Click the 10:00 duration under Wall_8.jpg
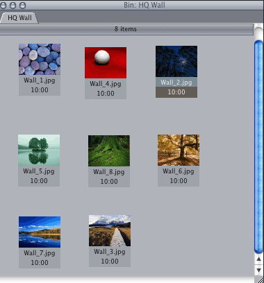The height and width of the screenshot is (283, 264). click(109, 182)
